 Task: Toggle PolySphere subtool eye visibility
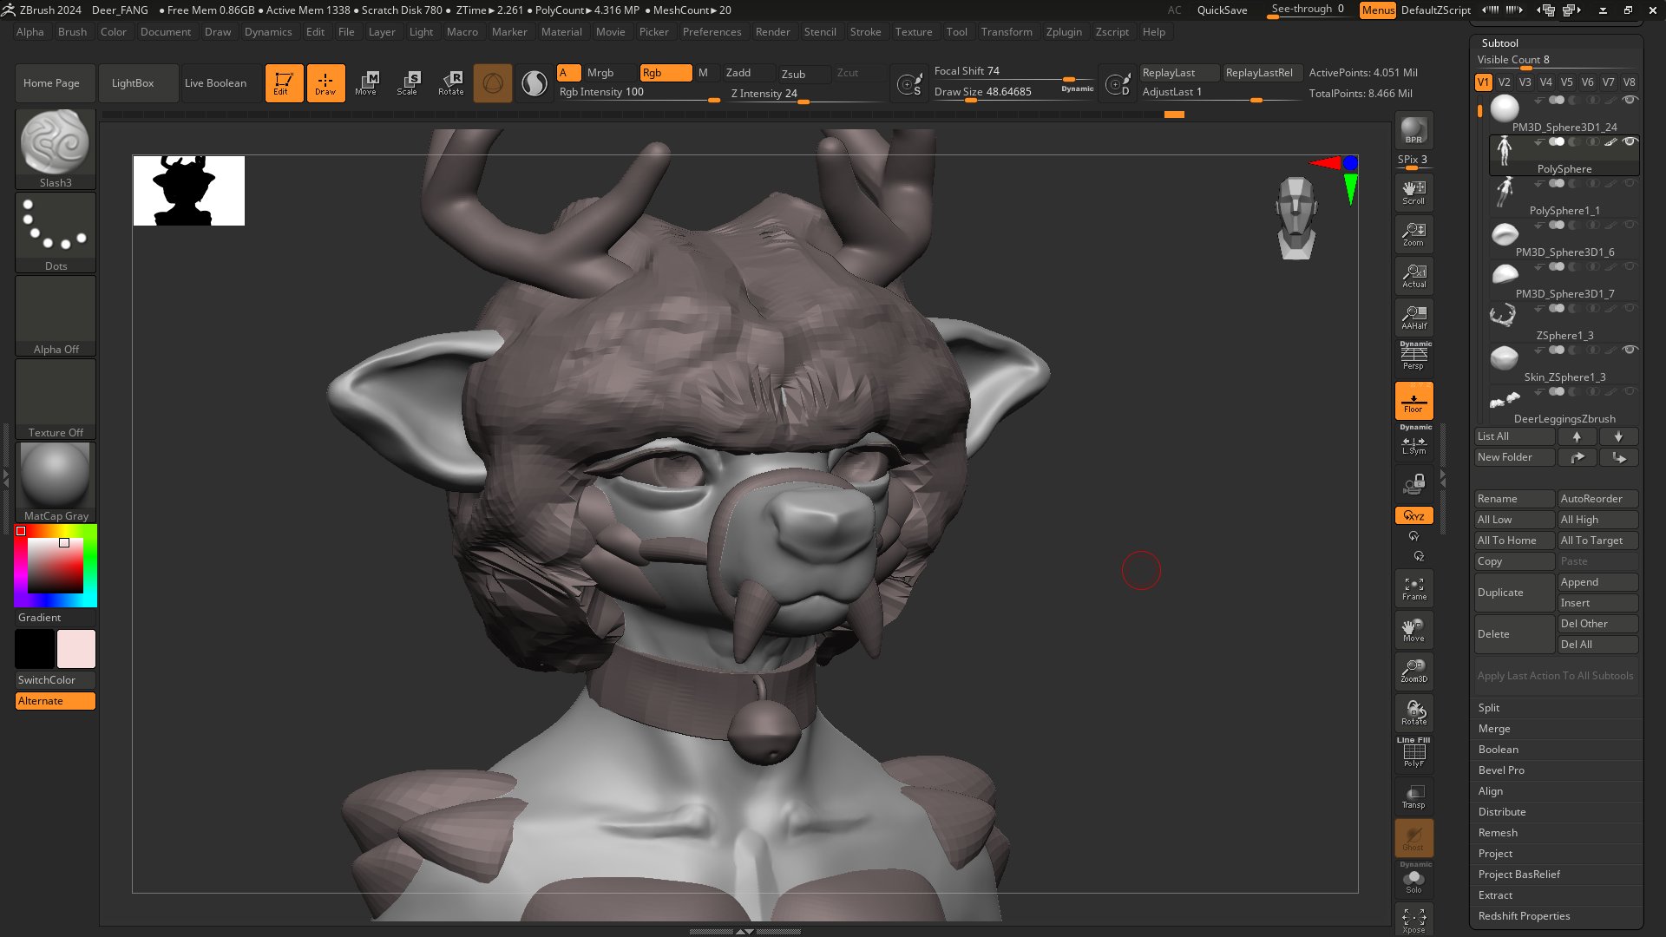click(x=1630, y=141)
